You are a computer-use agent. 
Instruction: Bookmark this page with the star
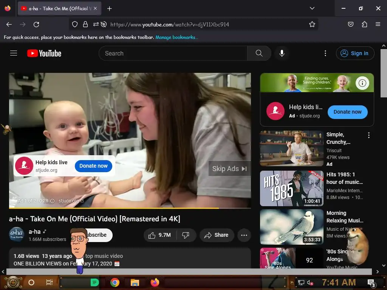(312, 24)
